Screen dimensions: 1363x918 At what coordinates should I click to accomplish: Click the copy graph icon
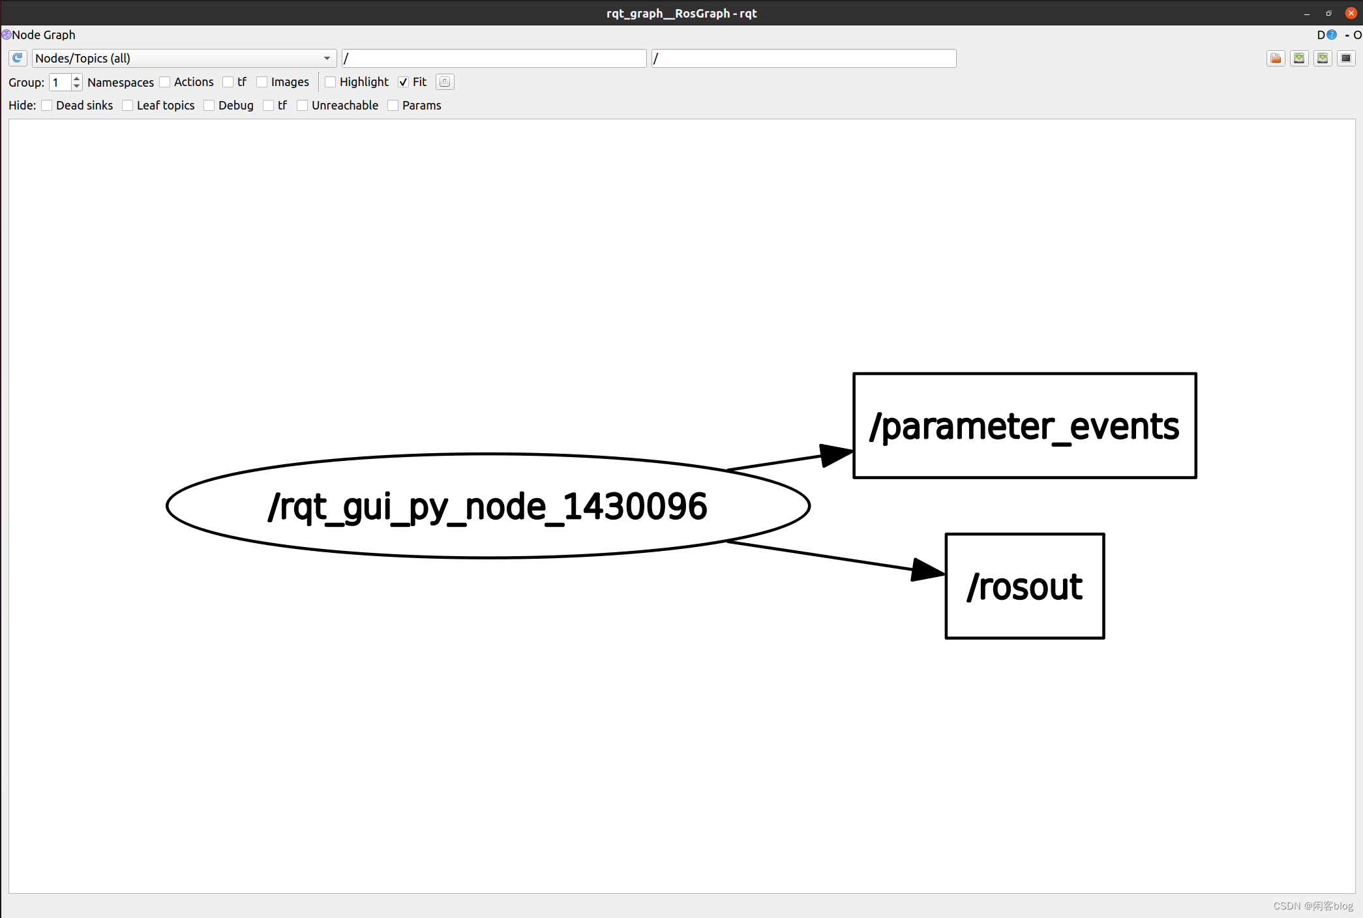1347,57
